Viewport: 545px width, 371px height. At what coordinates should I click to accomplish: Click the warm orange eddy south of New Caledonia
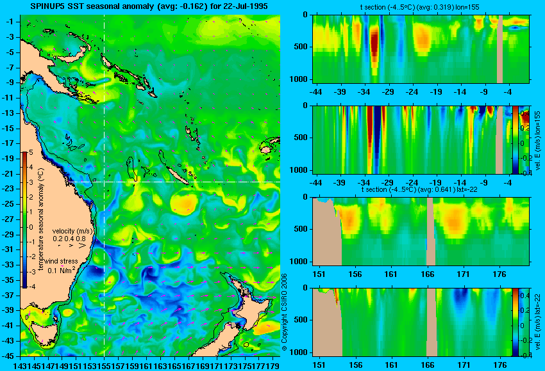pos(184,203)
